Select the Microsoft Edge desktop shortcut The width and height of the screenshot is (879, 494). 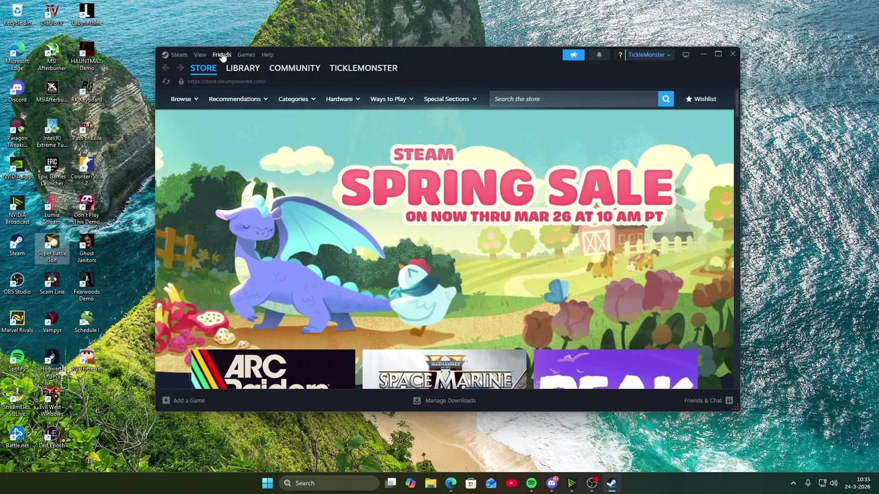click(17, 57)
